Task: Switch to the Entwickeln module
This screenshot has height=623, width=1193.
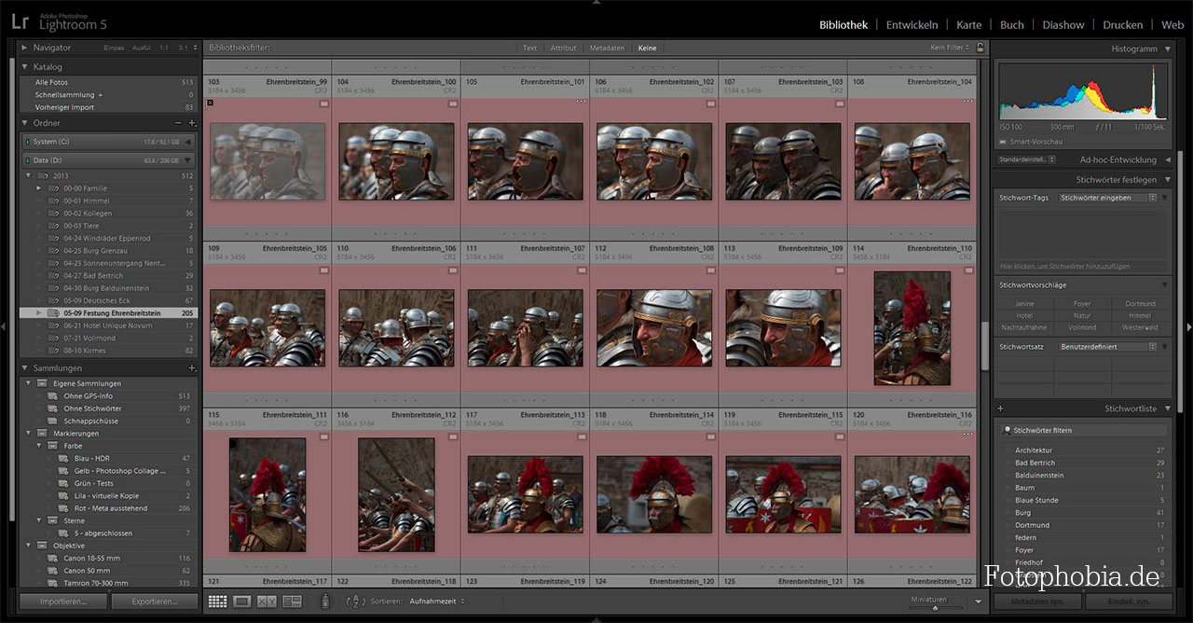Action: [x=912, y=25]
